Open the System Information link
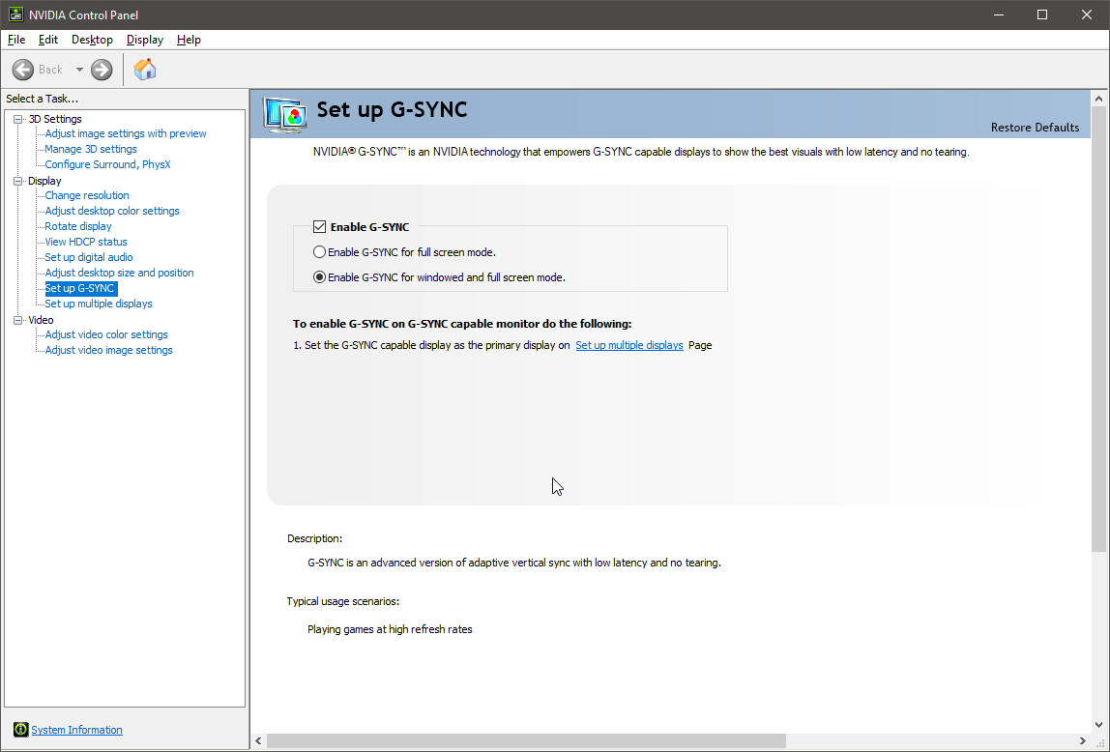The image size is (1110, 752). [x=76, y=730]
